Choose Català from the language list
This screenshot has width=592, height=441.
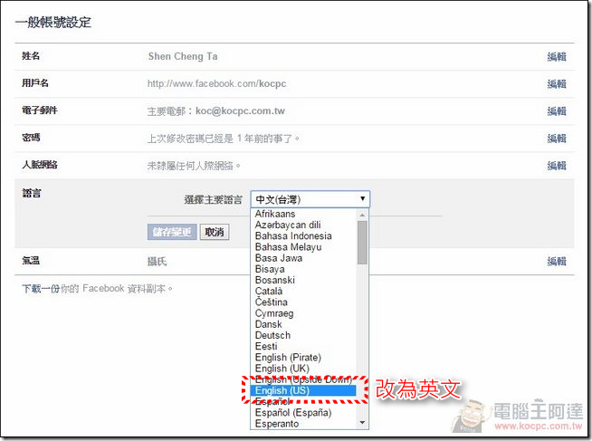tap(269, 291)
